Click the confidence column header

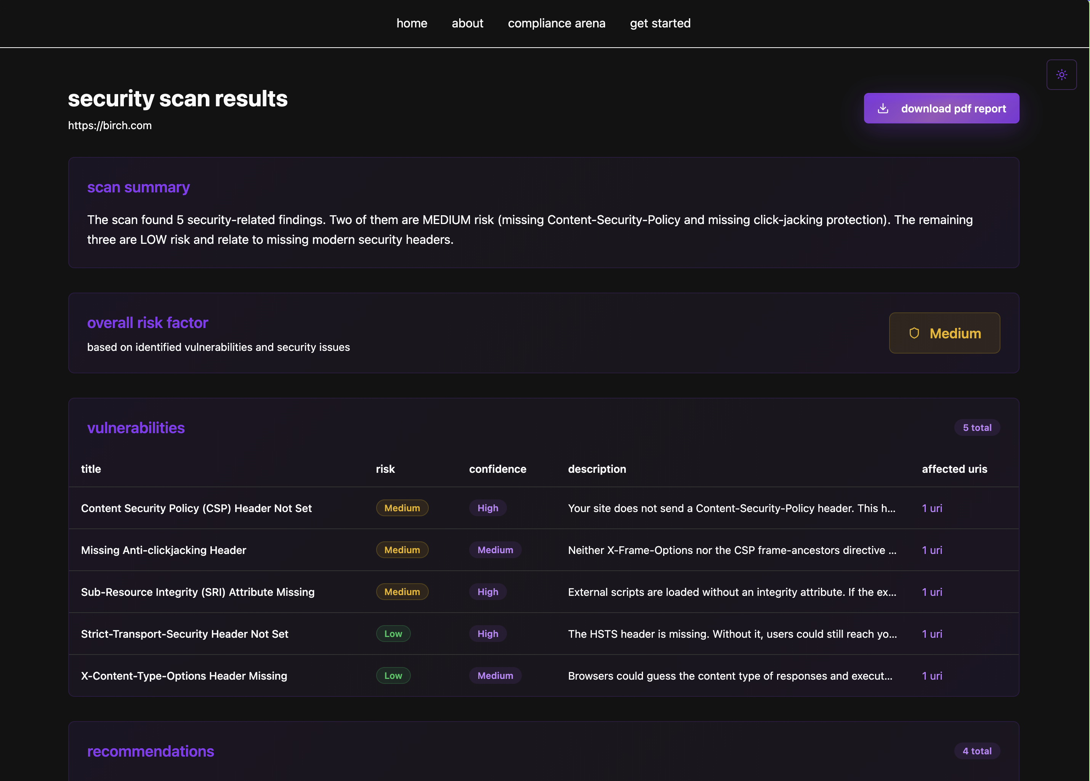(497, 469)
